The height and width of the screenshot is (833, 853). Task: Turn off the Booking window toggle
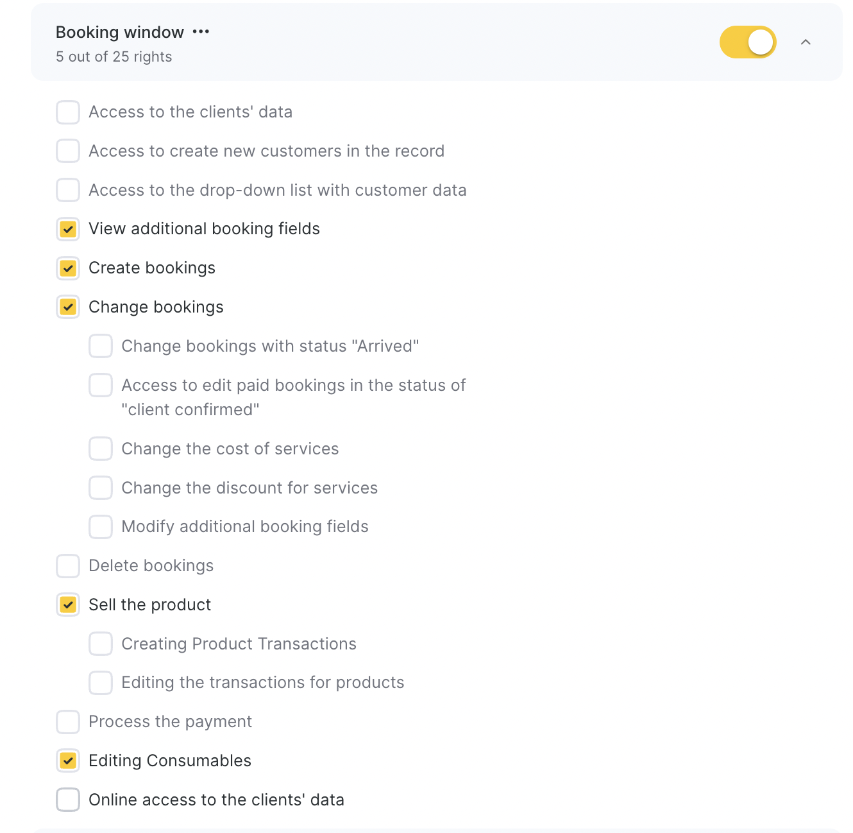click(748, 42)
